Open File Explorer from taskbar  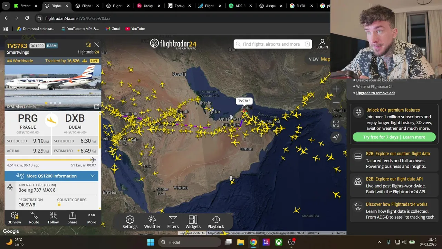241,242
